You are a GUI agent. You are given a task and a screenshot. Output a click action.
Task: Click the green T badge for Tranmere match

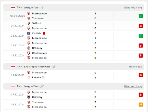(x=141, y=16)
